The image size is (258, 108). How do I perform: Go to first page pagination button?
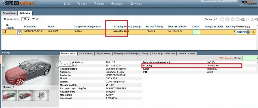[222, 19]
